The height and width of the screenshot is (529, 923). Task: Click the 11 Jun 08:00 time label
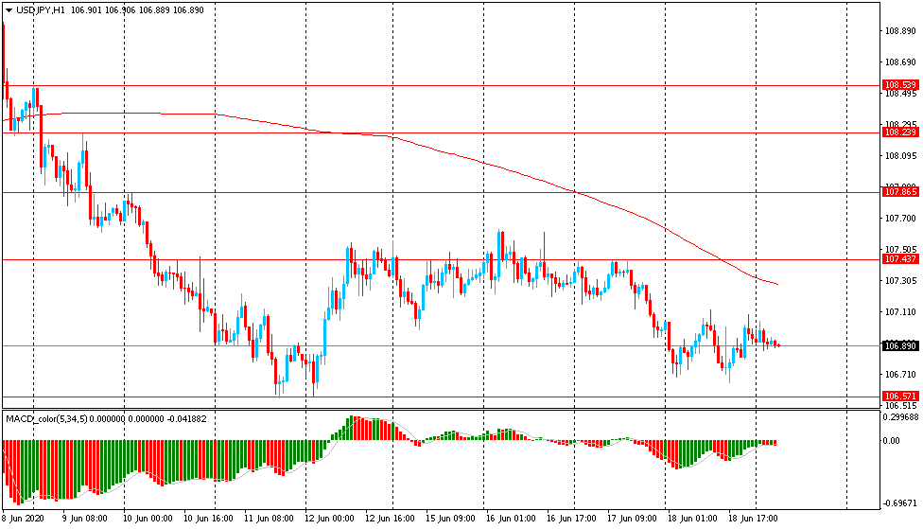[269, 519]
